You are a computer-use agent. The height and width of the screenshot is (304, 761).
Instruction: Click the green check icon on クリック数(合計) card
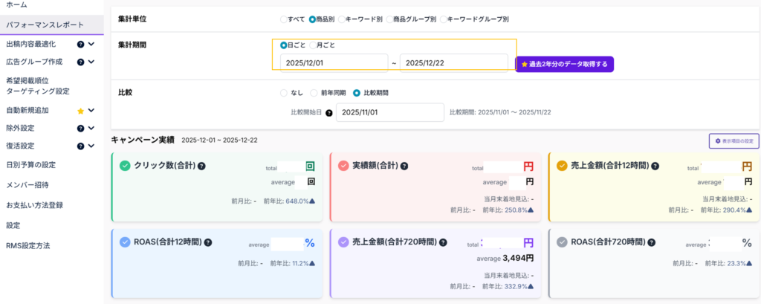125,166
